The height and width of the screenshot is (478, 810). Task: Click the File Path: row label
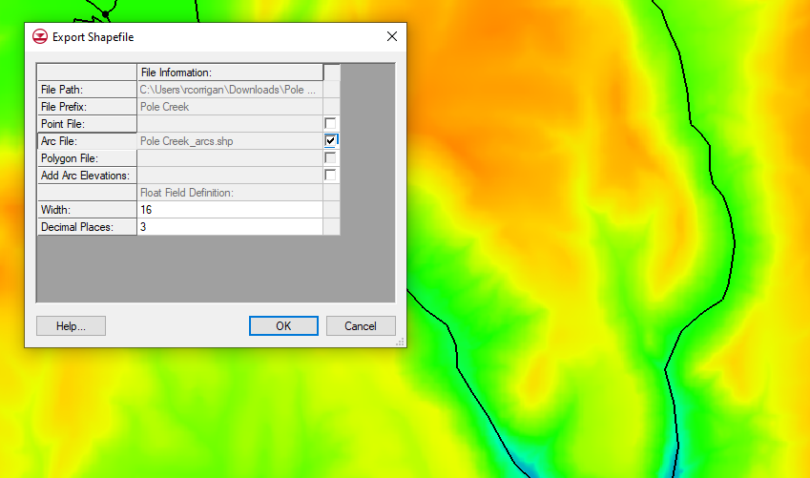pos(87,90)
